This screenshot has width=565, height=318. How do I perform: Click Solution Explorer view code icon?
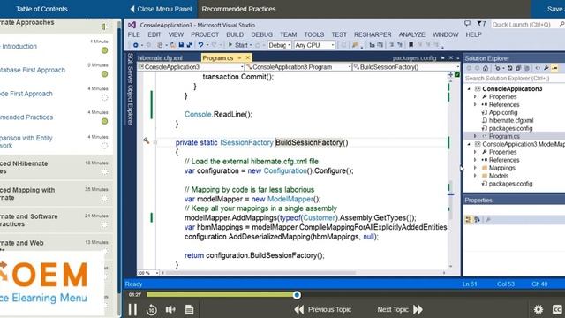tap(538, 68)
